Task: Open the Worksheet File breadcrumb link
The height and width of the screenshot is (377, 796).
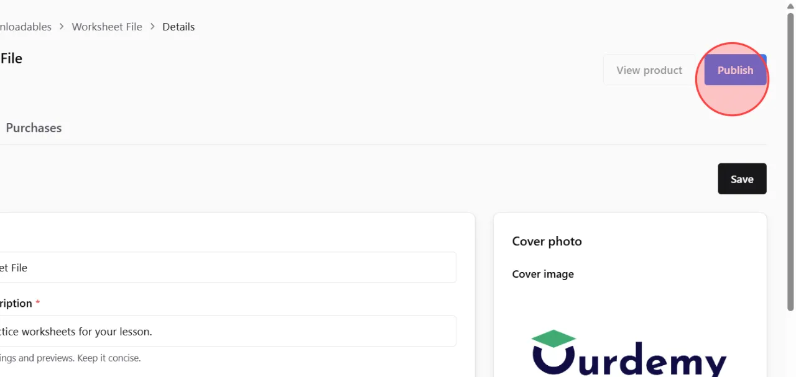Action: point(107,27)
